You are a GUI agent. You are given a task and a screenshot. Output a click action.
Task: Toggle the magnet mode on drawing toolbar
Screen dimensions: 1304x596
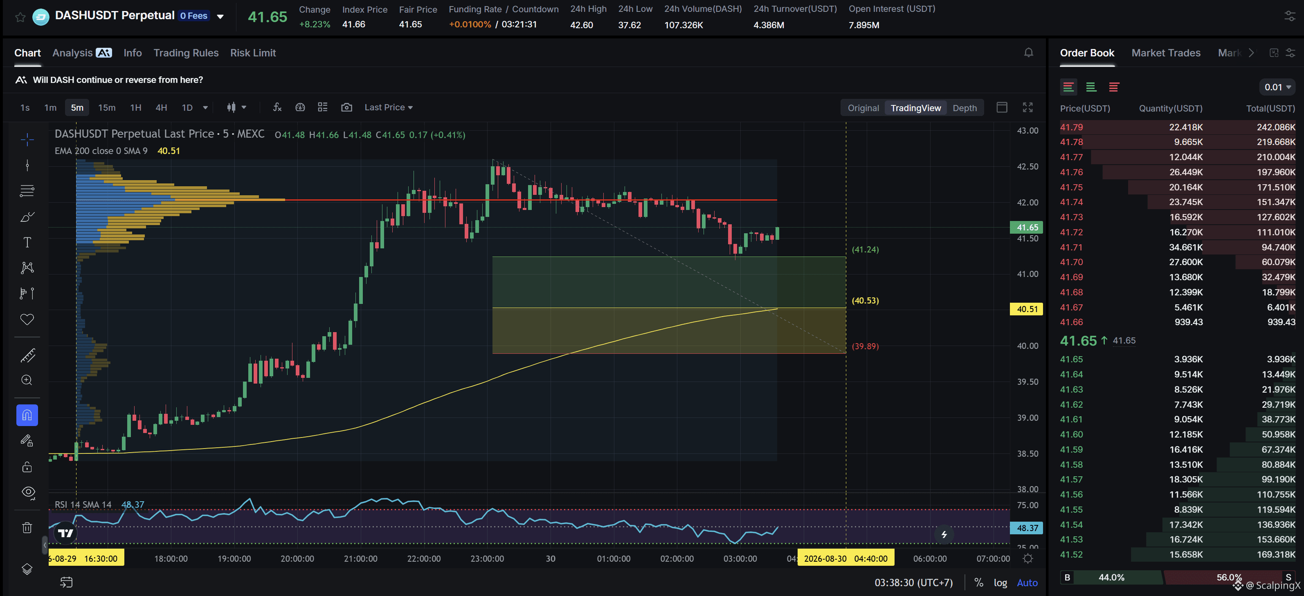27,415
